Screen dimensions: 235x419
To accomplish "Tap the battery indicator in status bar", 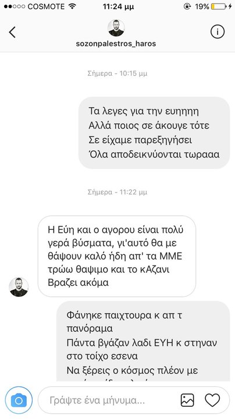I will (218, 6).
